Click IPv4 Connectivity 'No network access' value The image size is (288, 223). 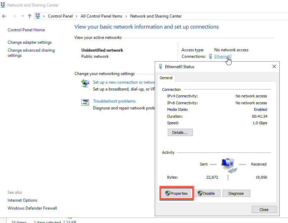[x=251, y=96]
